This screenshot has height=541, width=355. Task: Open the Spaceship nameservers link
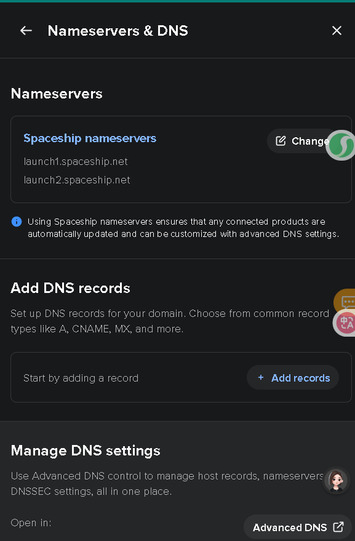pos(90,138)
